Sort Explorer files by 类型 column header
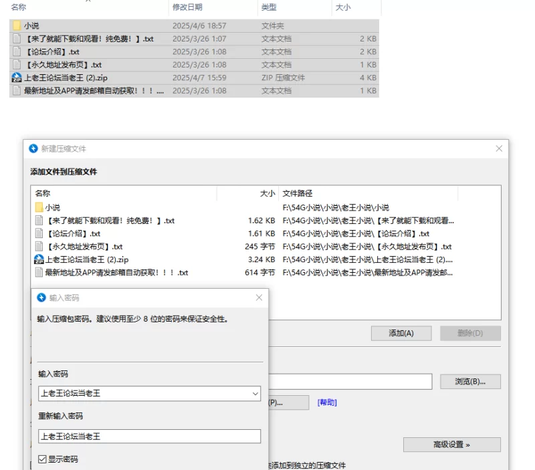The width and height of the screenshot is (535, 470). tap(269, 7)
